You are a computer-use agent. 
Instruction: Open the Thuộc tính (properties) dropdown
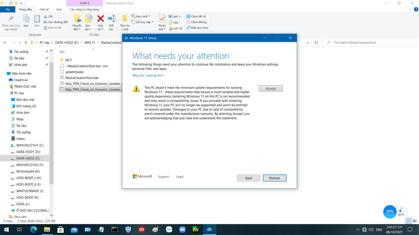click(x=162, y=27)
